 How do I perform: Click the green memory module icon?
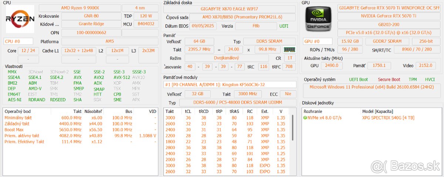(x=289, y=49)
